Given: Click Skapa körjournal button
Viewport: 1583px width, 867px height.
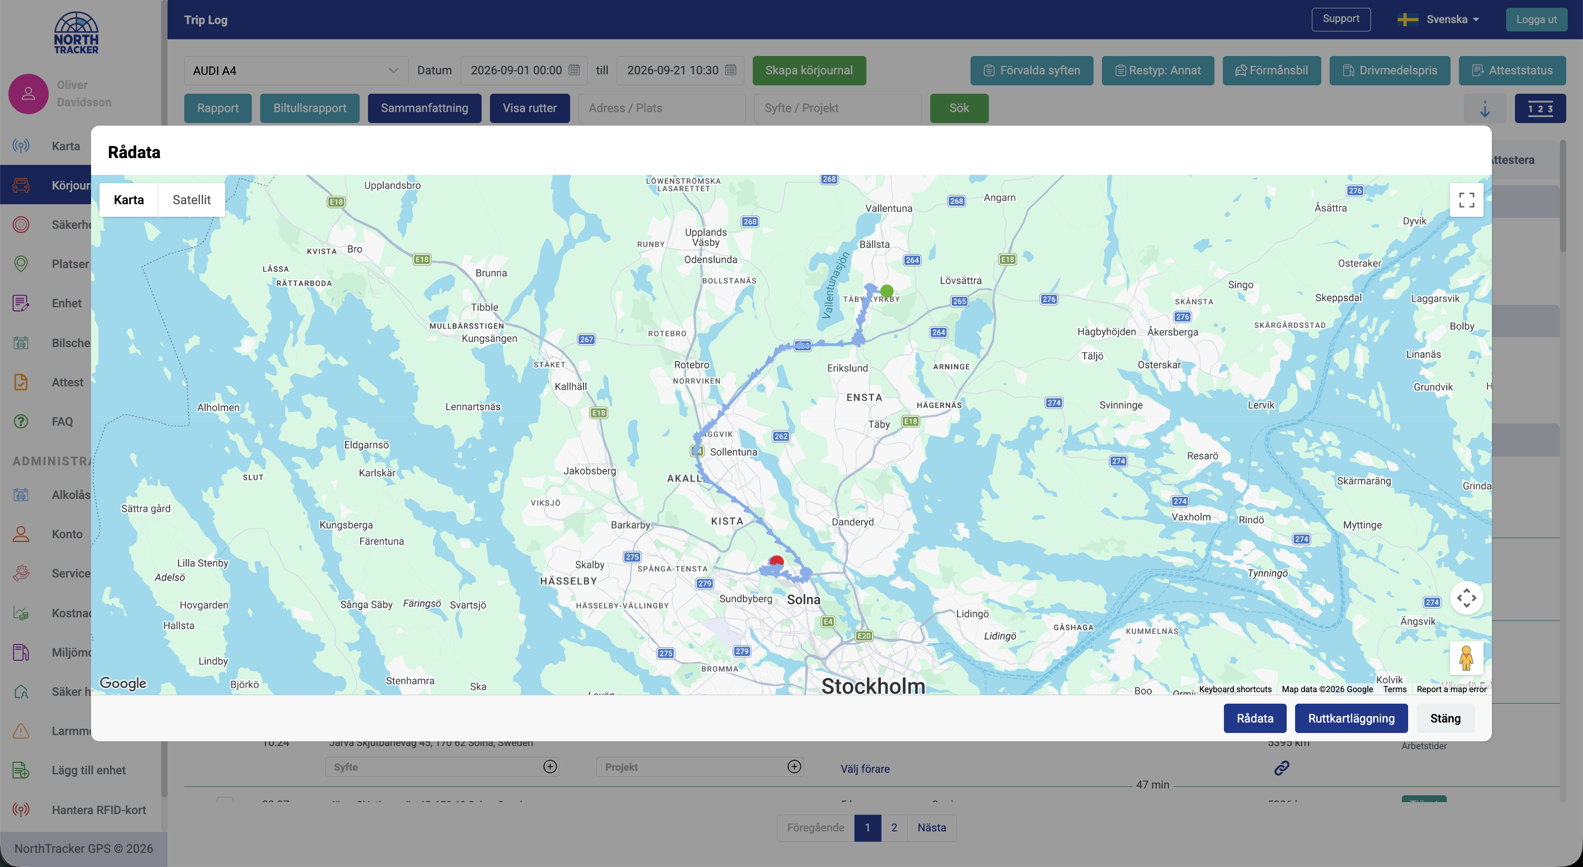Looking at the screenshot, I should (x=809, y=71).
